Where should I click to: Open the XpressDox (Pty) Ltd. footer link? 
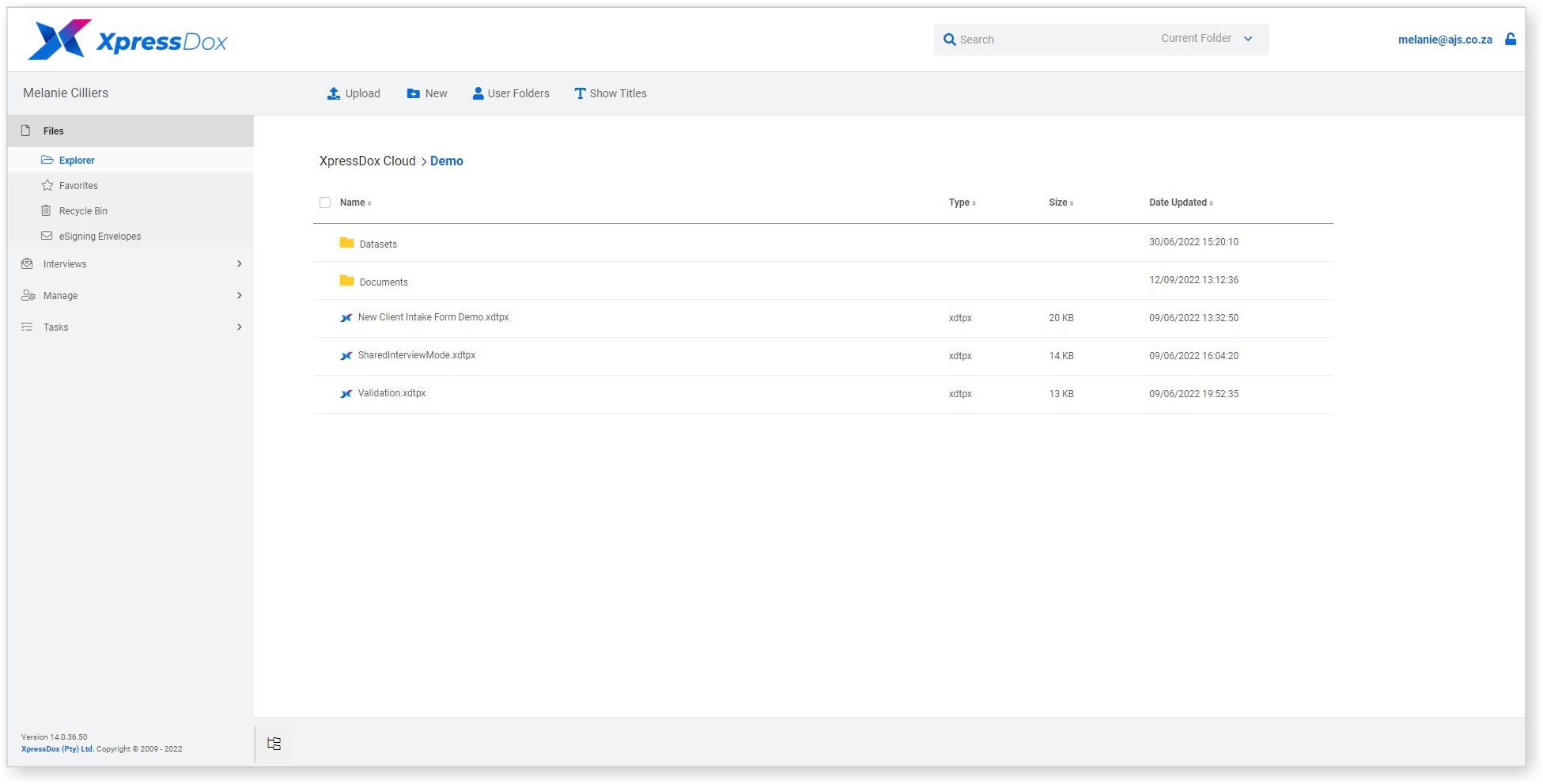[x=57, y=748]
